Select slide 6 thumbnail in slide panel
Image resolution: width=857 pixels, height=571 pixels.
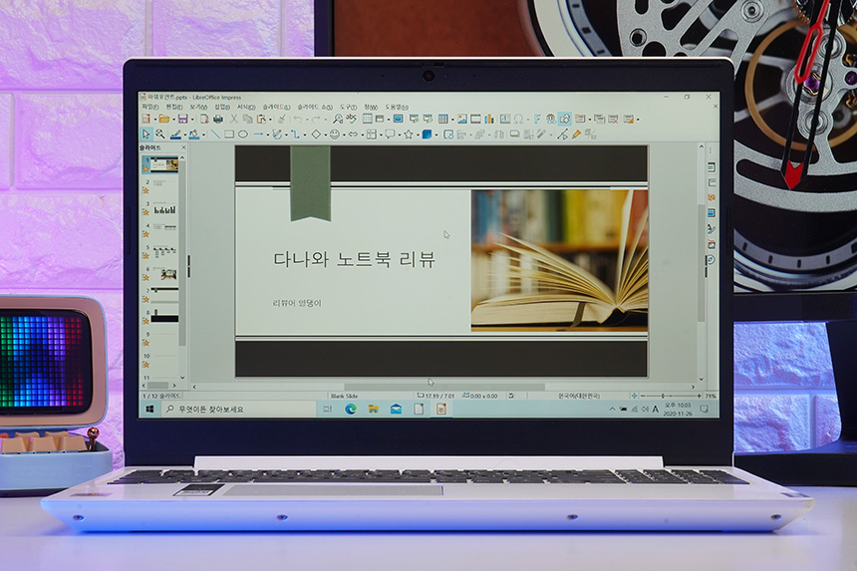(164, 274)
